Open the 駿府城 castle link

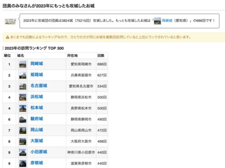(36, 119)
